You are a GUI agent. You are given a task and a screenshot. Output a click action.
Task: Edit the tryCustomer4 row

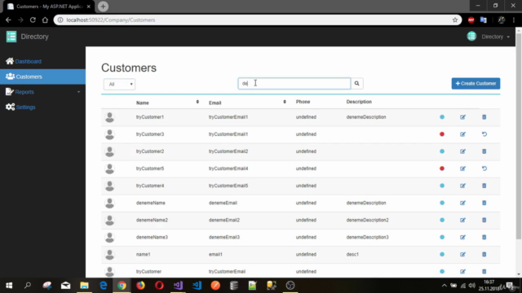[x=462, y=186]
